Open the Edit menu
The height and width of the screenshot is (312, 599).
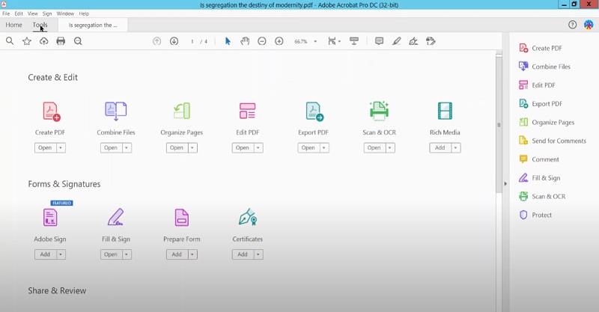[x=19, y=13]
